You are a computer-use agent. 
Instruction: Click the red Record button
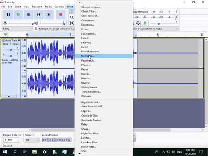pos(61,14)
